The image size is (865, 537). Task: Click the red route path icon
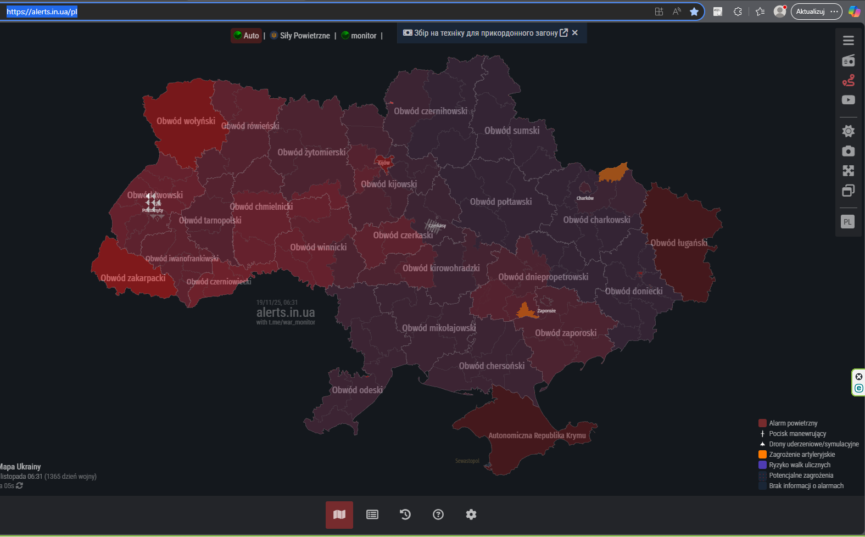pos(848,81)
